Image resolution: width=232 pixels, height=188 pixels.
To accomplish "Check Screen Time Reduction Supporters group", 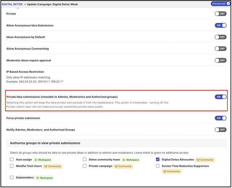I will (157, 166).
